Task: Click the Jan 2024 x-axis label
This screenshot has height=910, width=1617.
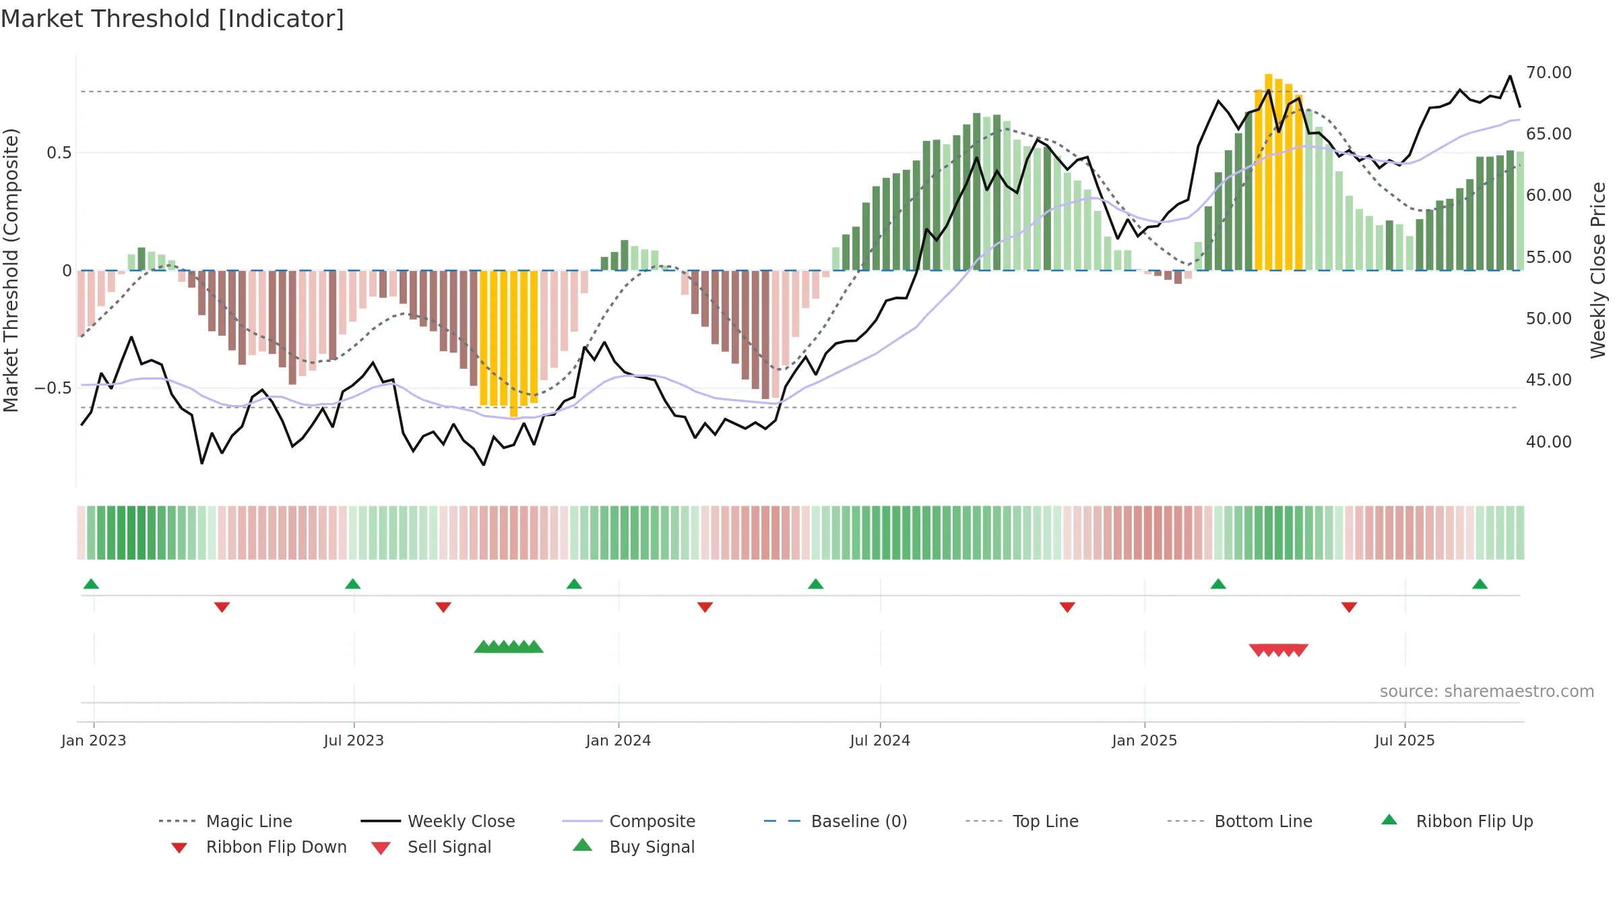Action: click(619, 741)
